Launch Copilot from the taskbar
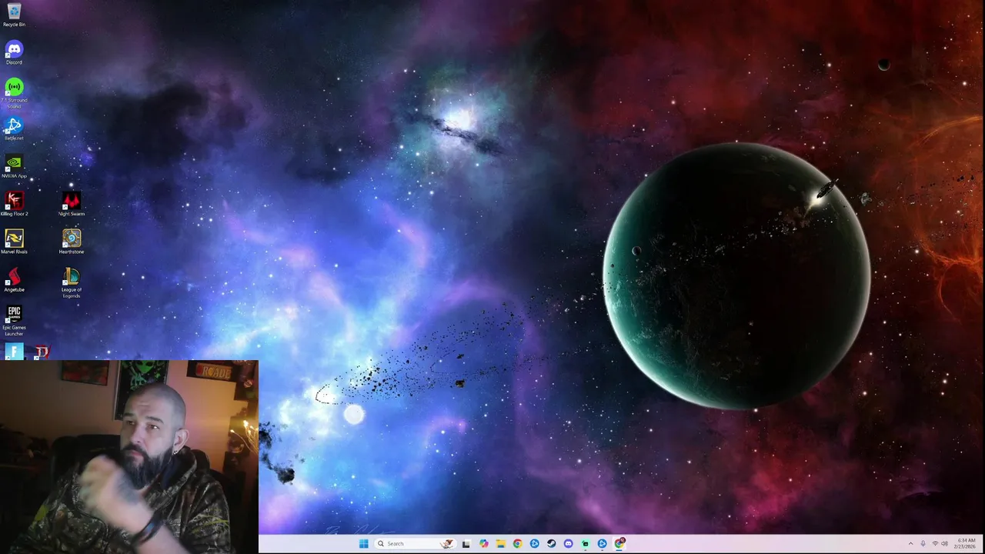Image resolution: width=985 pixels, height=554 pixels. 483,543
